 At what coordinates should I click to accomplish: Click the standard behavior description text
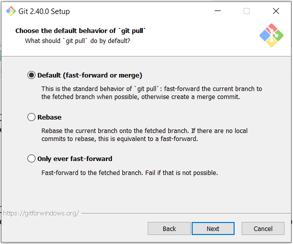tap(152, 93)
